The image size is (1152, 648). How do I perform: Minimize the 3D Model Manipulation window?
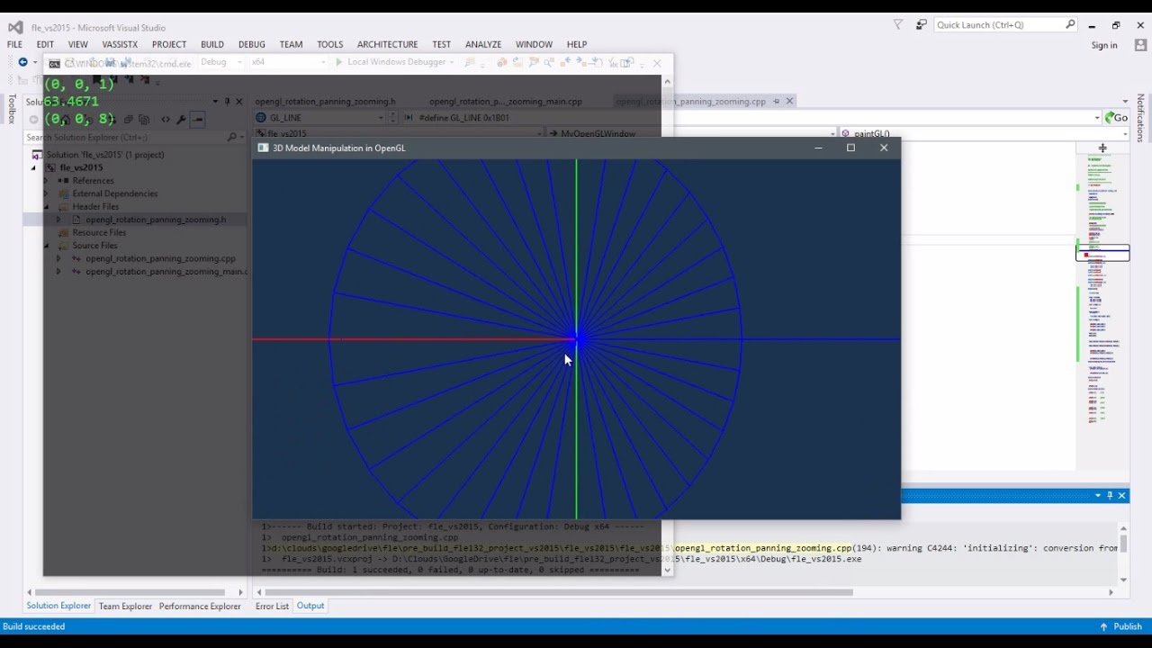(818, 148)
